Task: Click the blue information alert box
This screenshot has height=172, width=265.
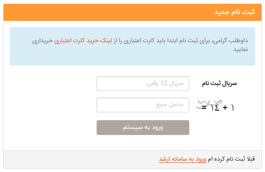Action: (132, 46)
